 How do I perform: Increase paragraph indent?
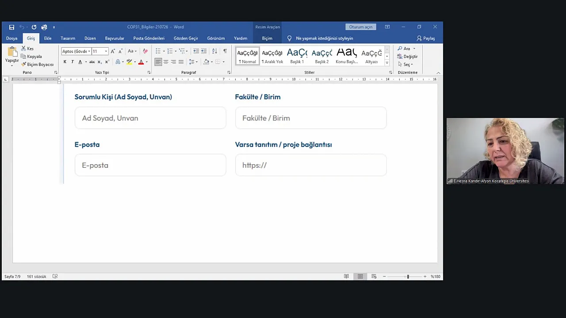(x=204, y=51)
